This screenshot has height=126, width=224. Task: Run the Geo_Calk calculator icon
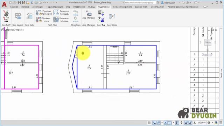(x=29, y=16)
